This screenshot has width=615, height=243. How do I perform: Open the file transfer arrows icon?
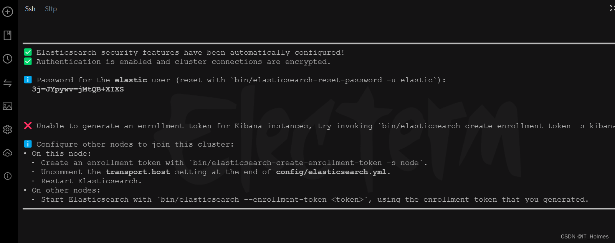click(8, 83)
